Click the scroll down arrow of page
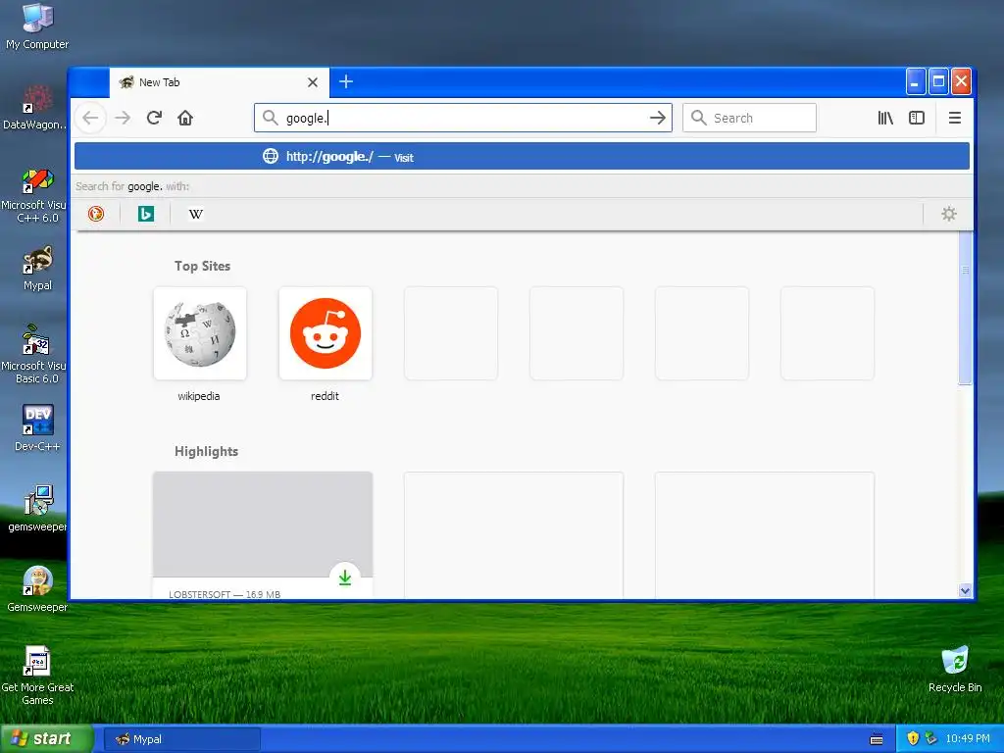 [966, 590]
